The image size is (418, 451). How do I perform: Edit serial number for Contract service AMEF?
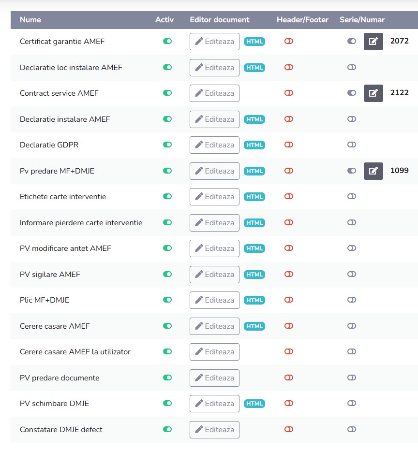coord(373,93)
